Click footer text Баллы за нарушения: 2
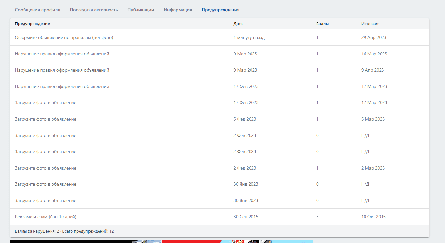Viewport: 445px width, 243px height. (x=37, y=231)
